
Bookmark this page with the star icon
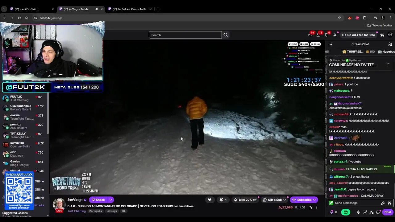tap(339, 18)
